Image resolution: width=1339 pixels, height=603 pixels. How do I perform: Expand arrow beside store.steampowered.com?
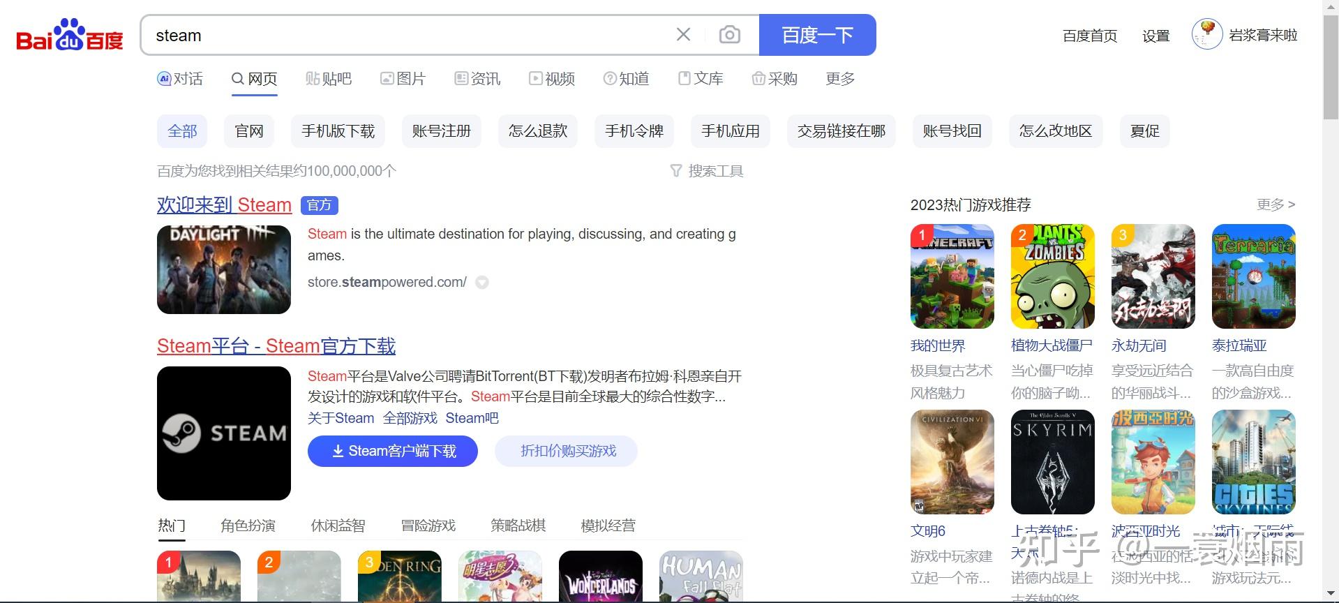482,283
